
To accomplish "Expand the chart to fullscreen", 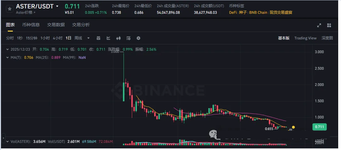I will (319, 25).
